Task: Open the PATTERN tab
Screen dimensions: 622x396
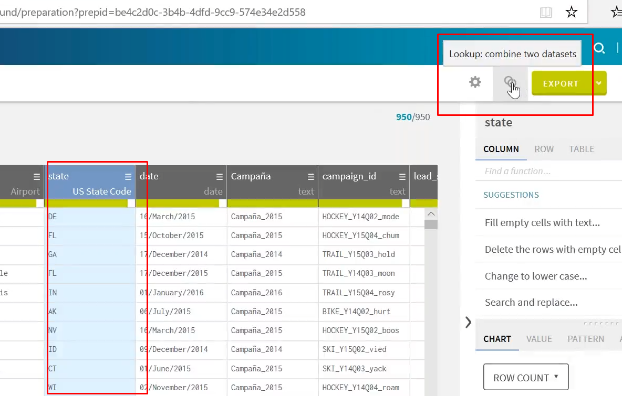Action: pos(585,339)
